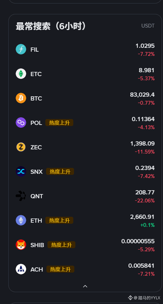Screen dimensions: 163x304
Task: Tap the orange BTC Bitcoin icon
Action: (x=21, y=98)
